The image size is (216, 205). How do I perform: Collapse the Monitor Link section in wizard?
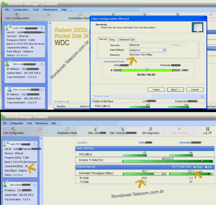tap(202, 96)
